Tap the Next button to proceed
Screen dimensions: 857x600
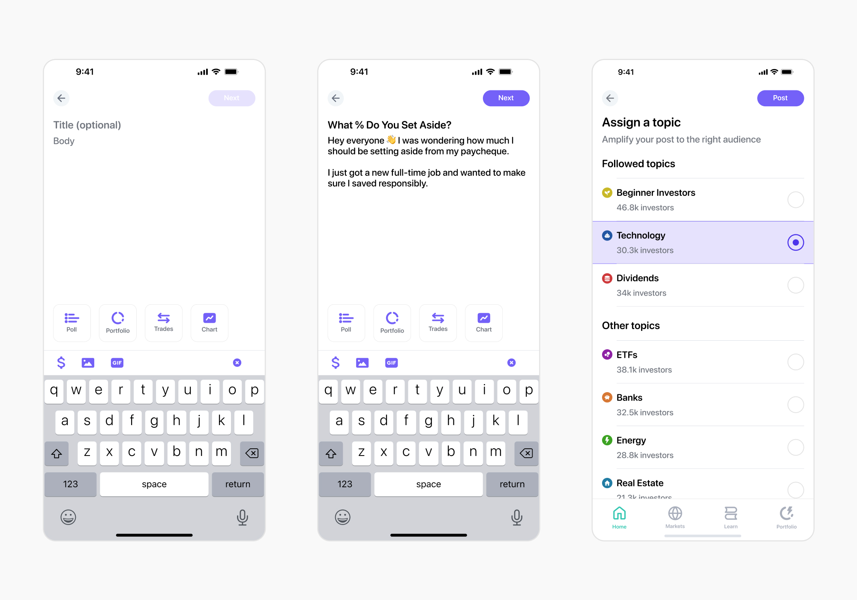[507, 98]
